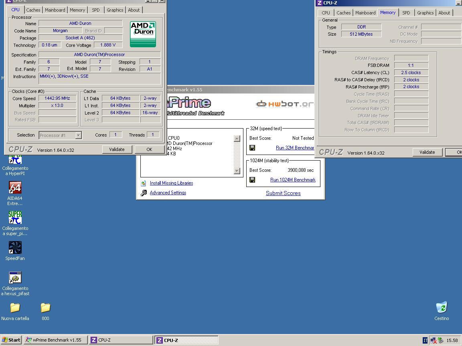This screenshot has width=462, height=346.
Task: Click the Advanced Settings wrench icon
Action: click(x=144, y=193)
